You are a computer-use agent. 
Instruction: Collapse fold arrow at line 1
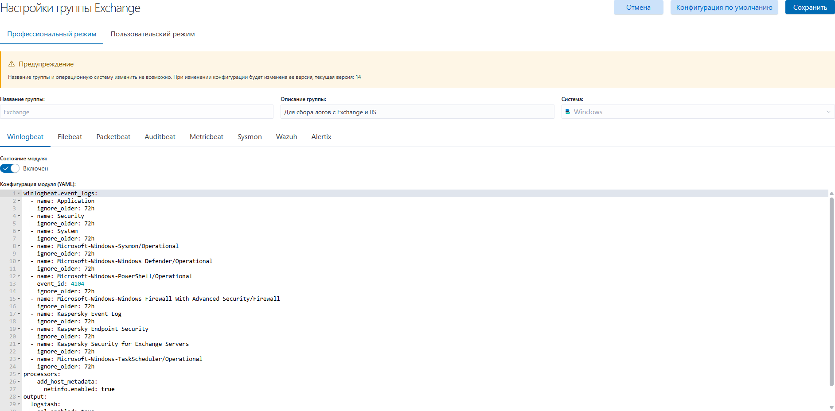19,194
